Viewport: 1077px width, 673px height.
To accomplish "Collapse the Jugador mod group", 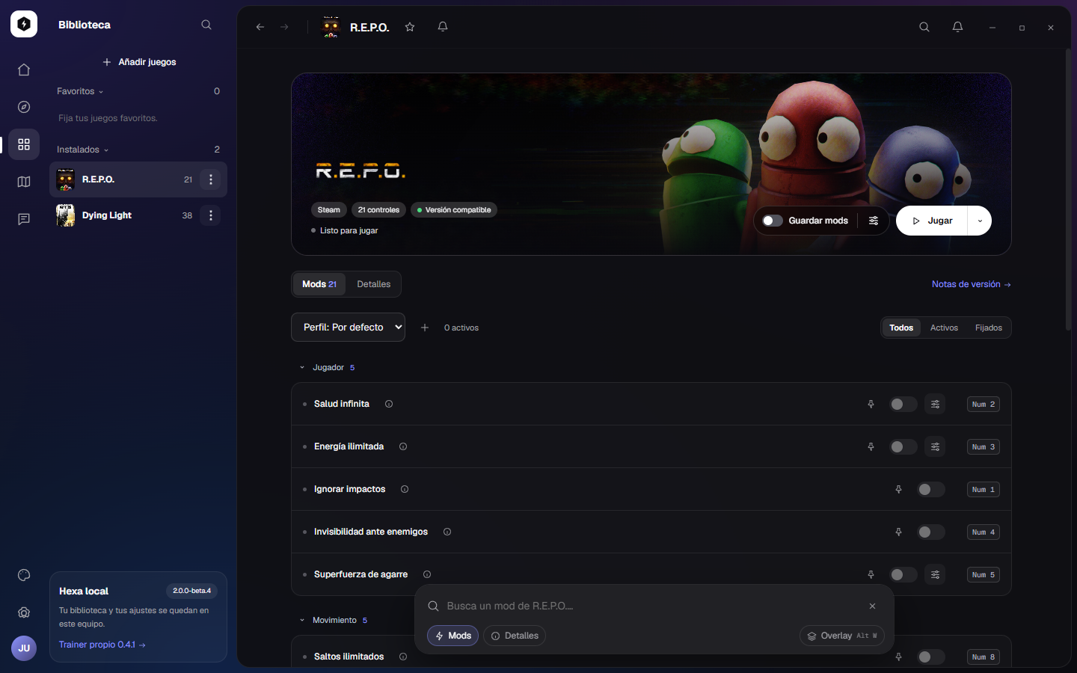I will [x=328, y=367].
